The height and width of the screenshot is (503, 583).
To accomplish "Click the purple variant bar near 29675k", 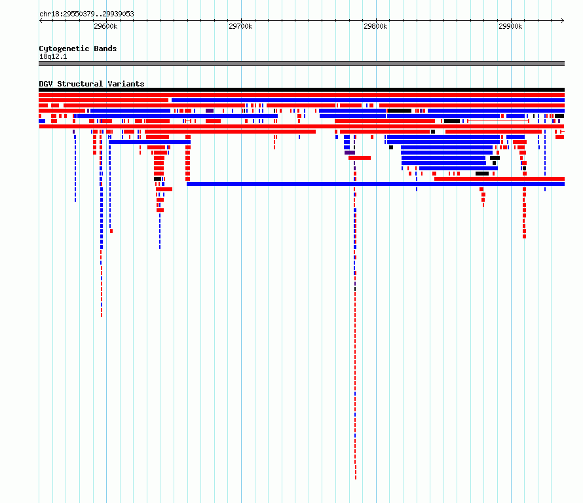I will [x=210, y=111].
